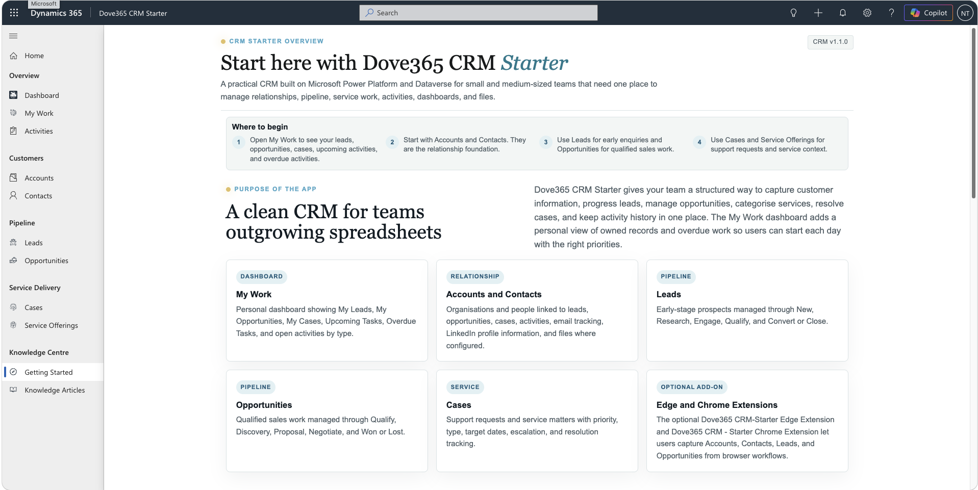Open Contacts in navigation

tap(53, 195)
